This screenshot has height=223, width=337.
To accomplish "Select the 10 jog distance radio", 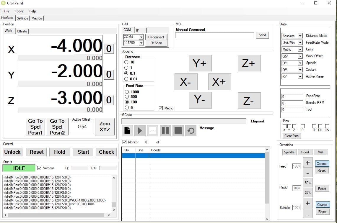I will pyautogui.click(x=126, y=62).
